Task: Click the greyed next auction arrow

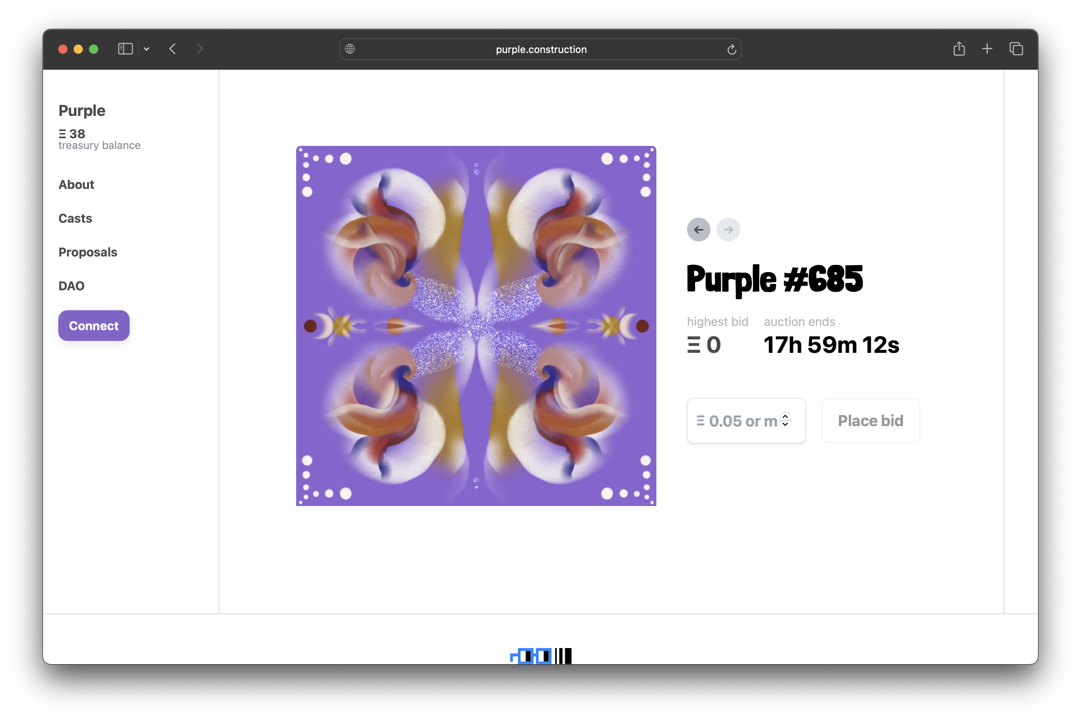Action: pos(728,230)
